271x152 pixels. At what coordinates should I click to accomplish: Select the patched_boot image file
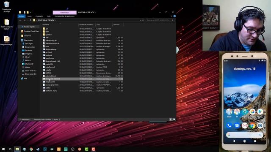pyautogui.click(x=83, y=76)
